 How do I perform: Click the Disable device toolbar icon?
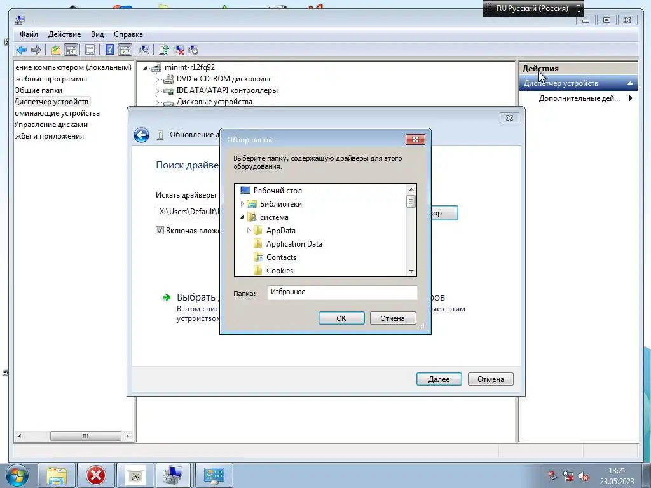point(193,50)
